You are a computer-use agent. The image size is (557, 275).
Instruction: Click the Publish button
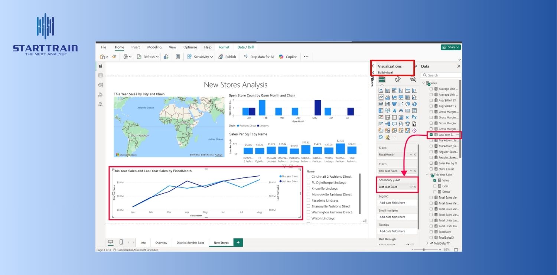(x=227, y=57)
